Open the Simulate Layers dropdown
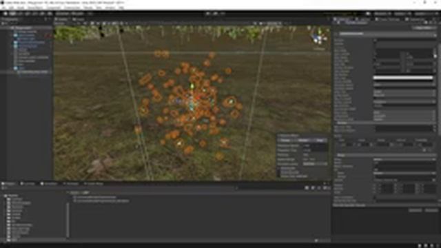 [x=316, y=164]
